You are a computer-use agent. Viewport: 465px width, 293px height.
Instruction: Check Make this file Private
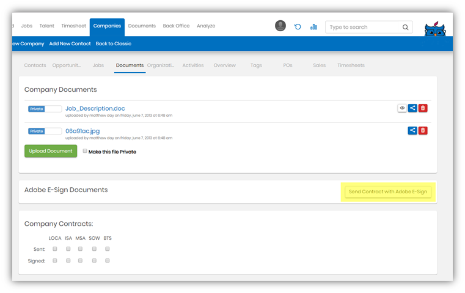pyautogui.click(x=85, y=151)
